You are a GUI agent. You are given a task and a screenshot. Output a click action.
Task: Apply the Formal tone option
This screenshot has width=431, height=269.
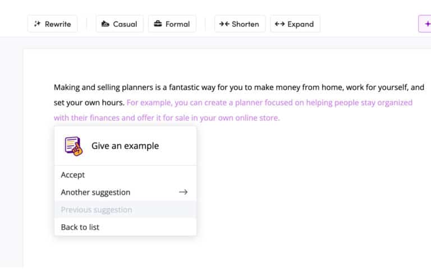pos(172,24)
